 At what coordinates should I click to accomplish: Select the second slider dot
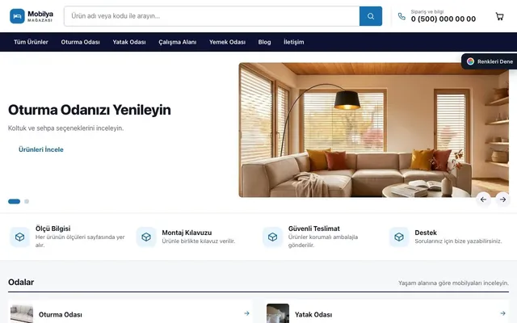(27, 201)
